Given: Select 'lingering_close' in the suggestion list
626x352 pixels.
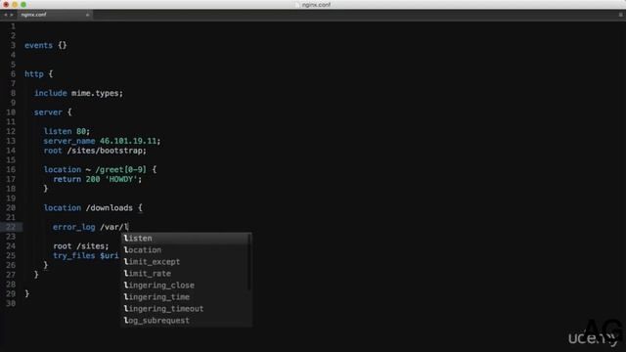Looking at the screenshot, I should (186, 286).
